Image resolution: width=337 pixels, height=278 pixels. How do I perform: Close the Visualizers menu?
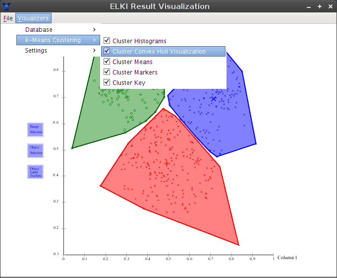click(x=33, y=18)
